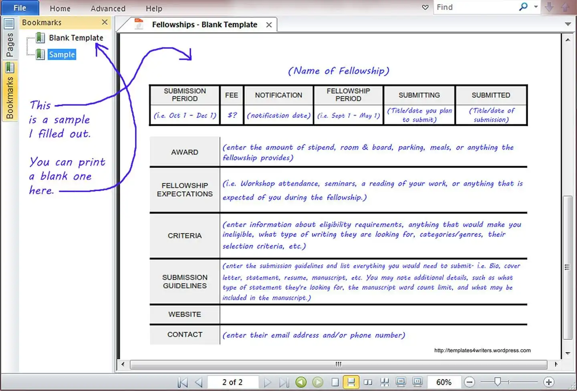Close the Fellowships - Blank Template tab
The width and height of the screenshot is (577, 391).
[269, 25]
